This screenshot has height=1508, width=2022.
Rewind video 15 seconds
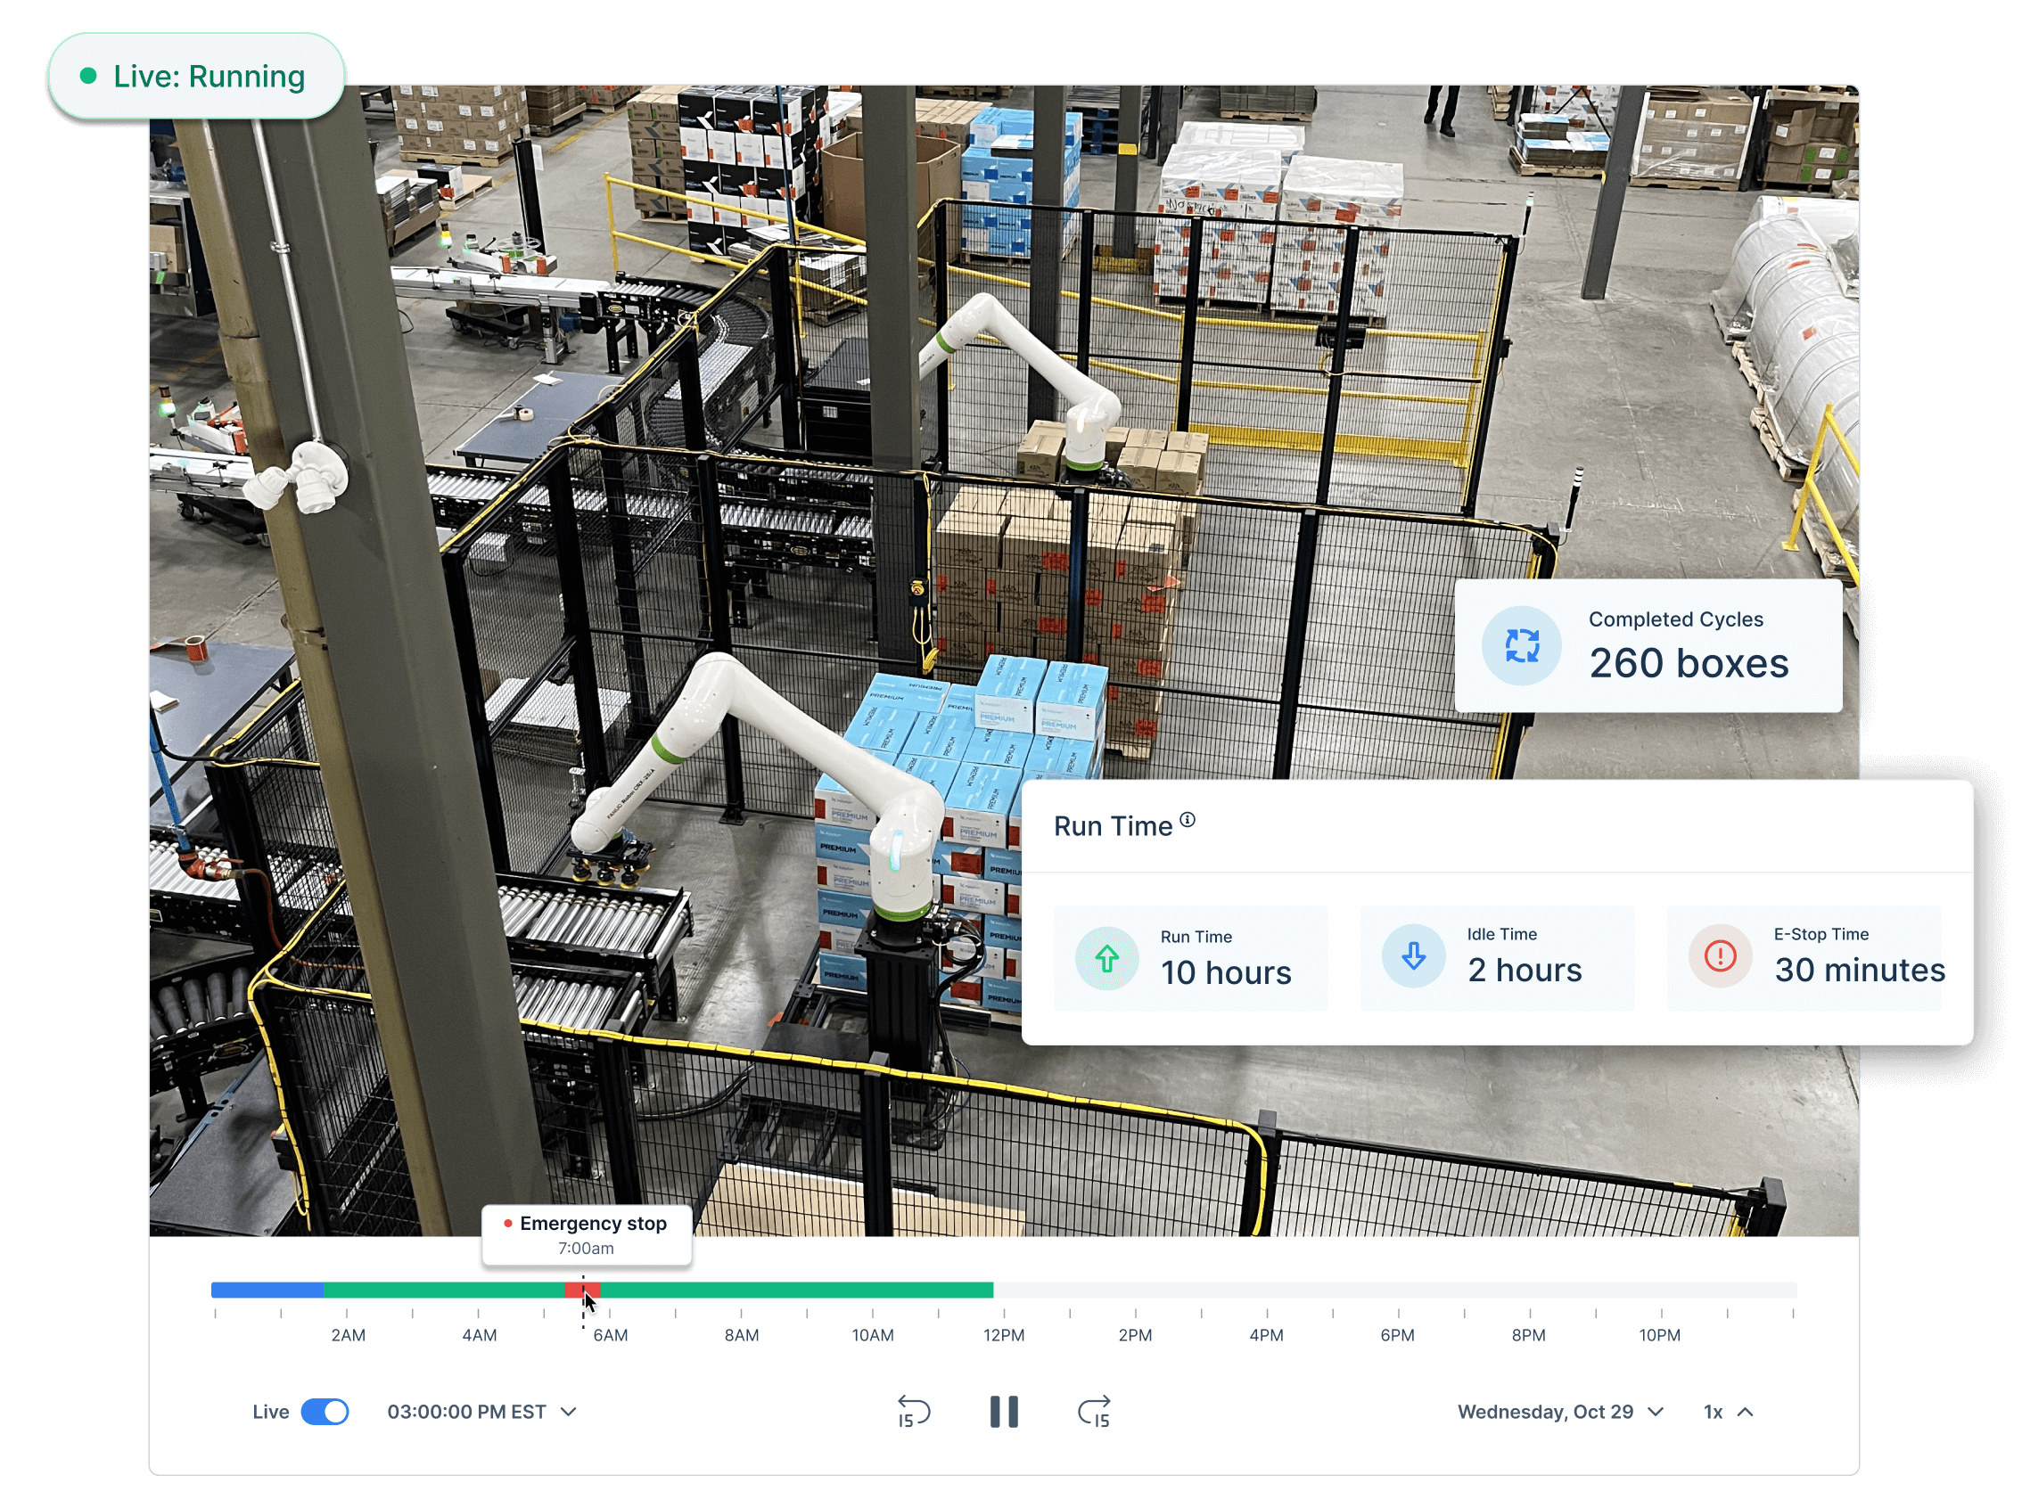[x=913, y=1411]
